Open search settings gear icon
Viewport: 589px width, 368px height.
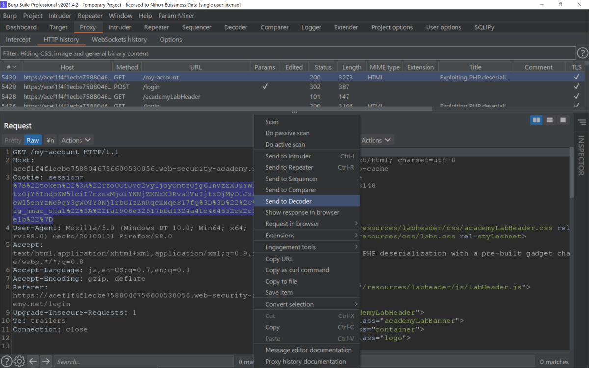click(19, 361)
